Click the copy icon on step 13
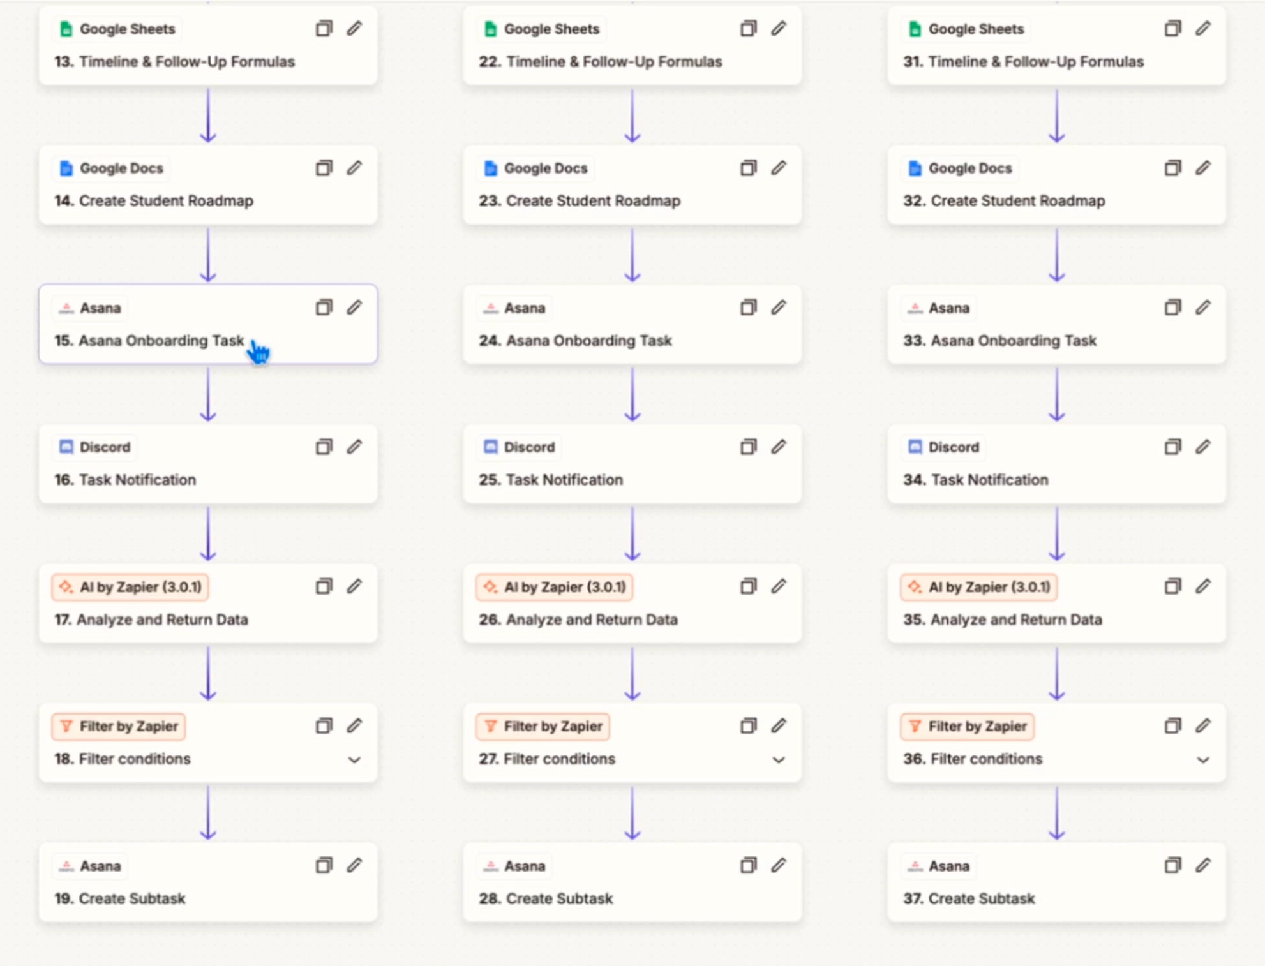Viewport: 1265px width, 966px height. pos(324,29)
